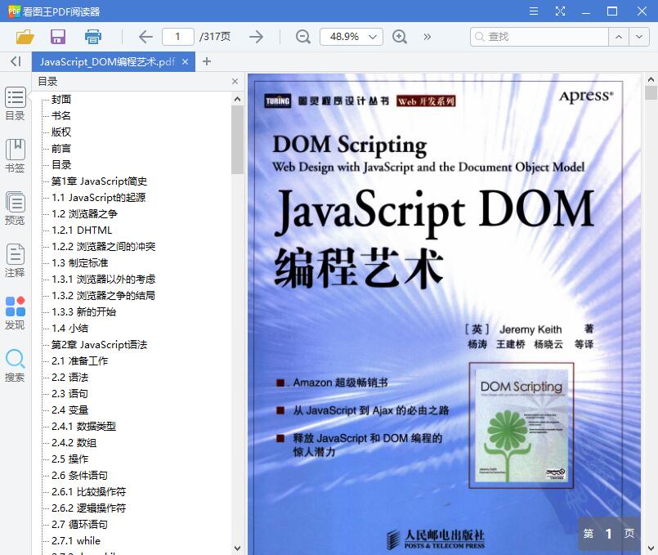This screenshot has width=658, height=555.
Task: Go to next page with the right arrow
Action: coord(256,37)
